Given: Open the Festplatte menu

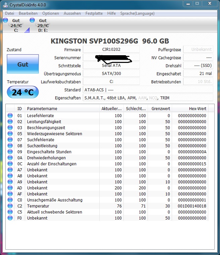Looking at the screenshot, I should [x=94, y=13].
